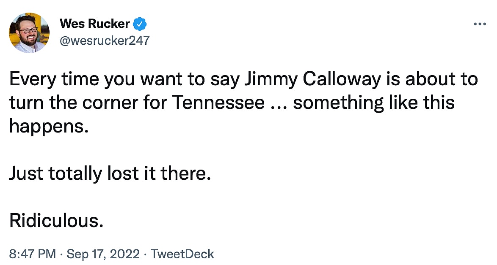Viewport: 497px width, 265px height.
Task: Open Wes Rucker's profile photo
Action: click(x=29, y=33)
